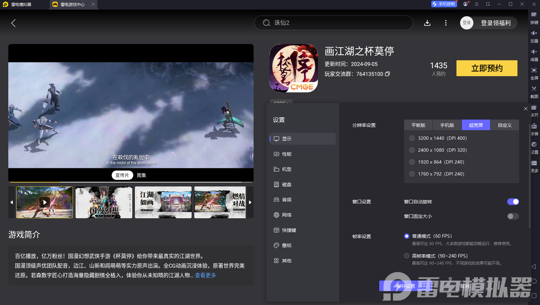This screenshot has width=540, height=305.
Task: Switch to 超宽屏 resolution tab
Action: coord(476,125)
